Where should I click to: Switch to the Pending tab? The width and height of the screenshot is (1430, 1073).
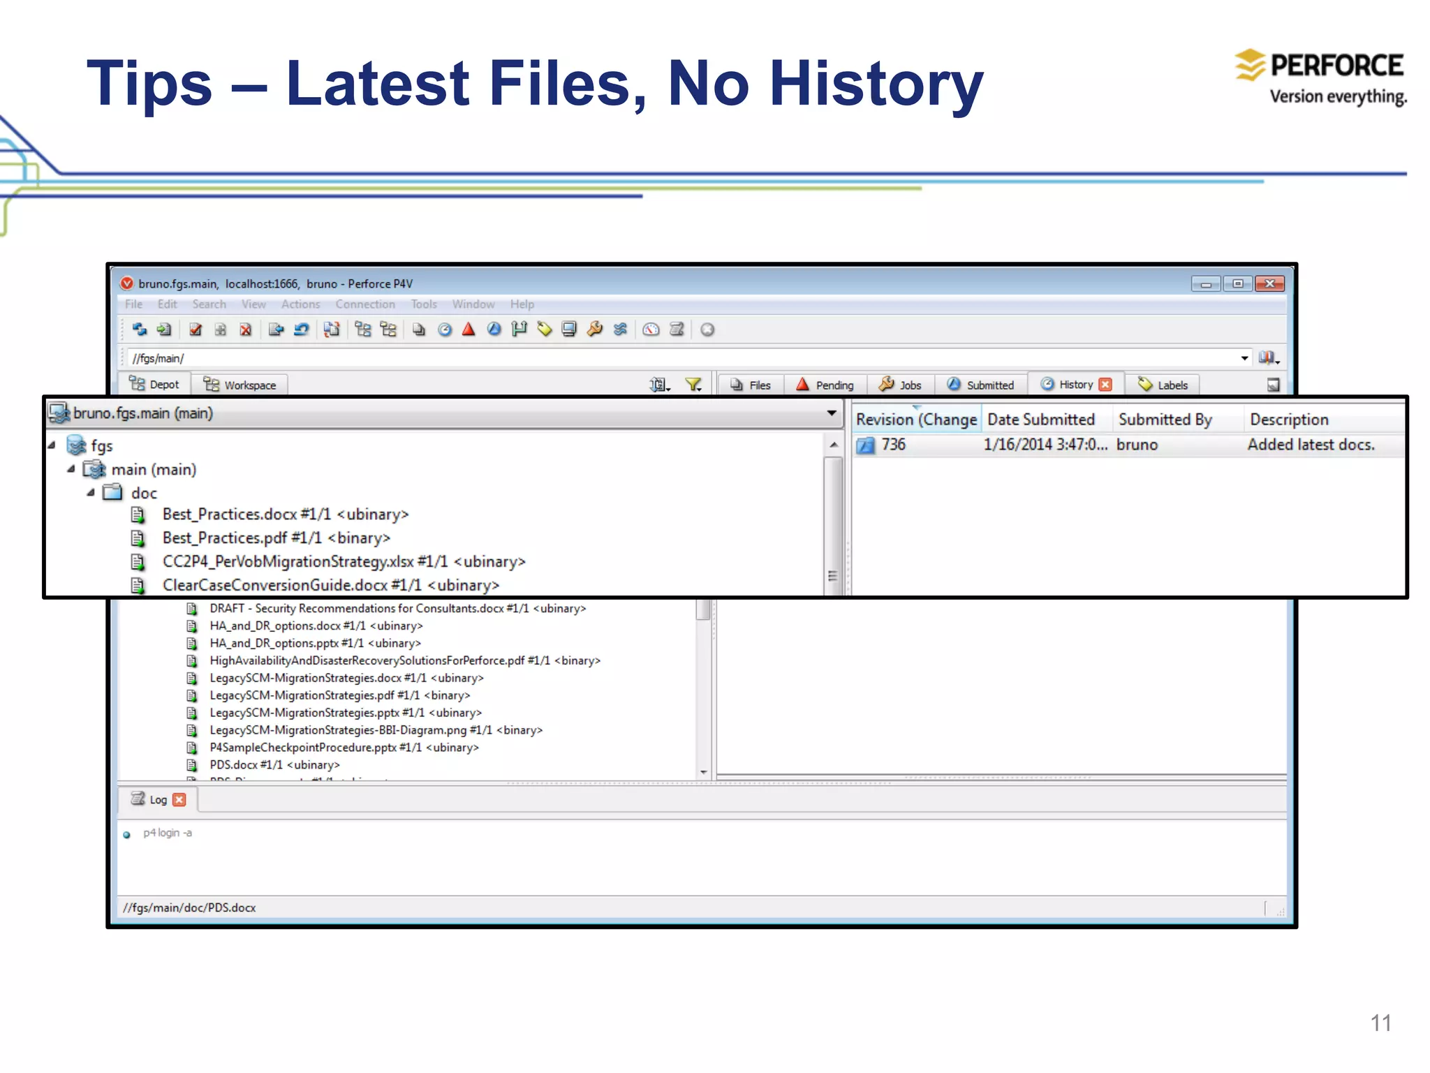(x=825, y=385)
